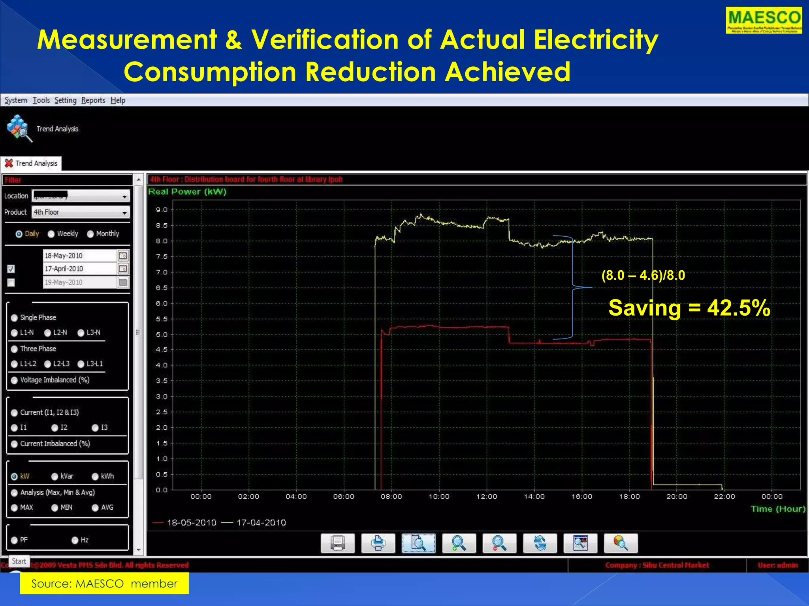Click the Trend Analysis toolbar label

tap(57, 129)
